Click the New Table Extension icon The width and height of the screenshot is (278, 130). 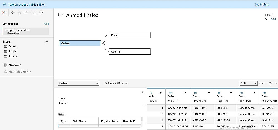click(x=6, y=72)
